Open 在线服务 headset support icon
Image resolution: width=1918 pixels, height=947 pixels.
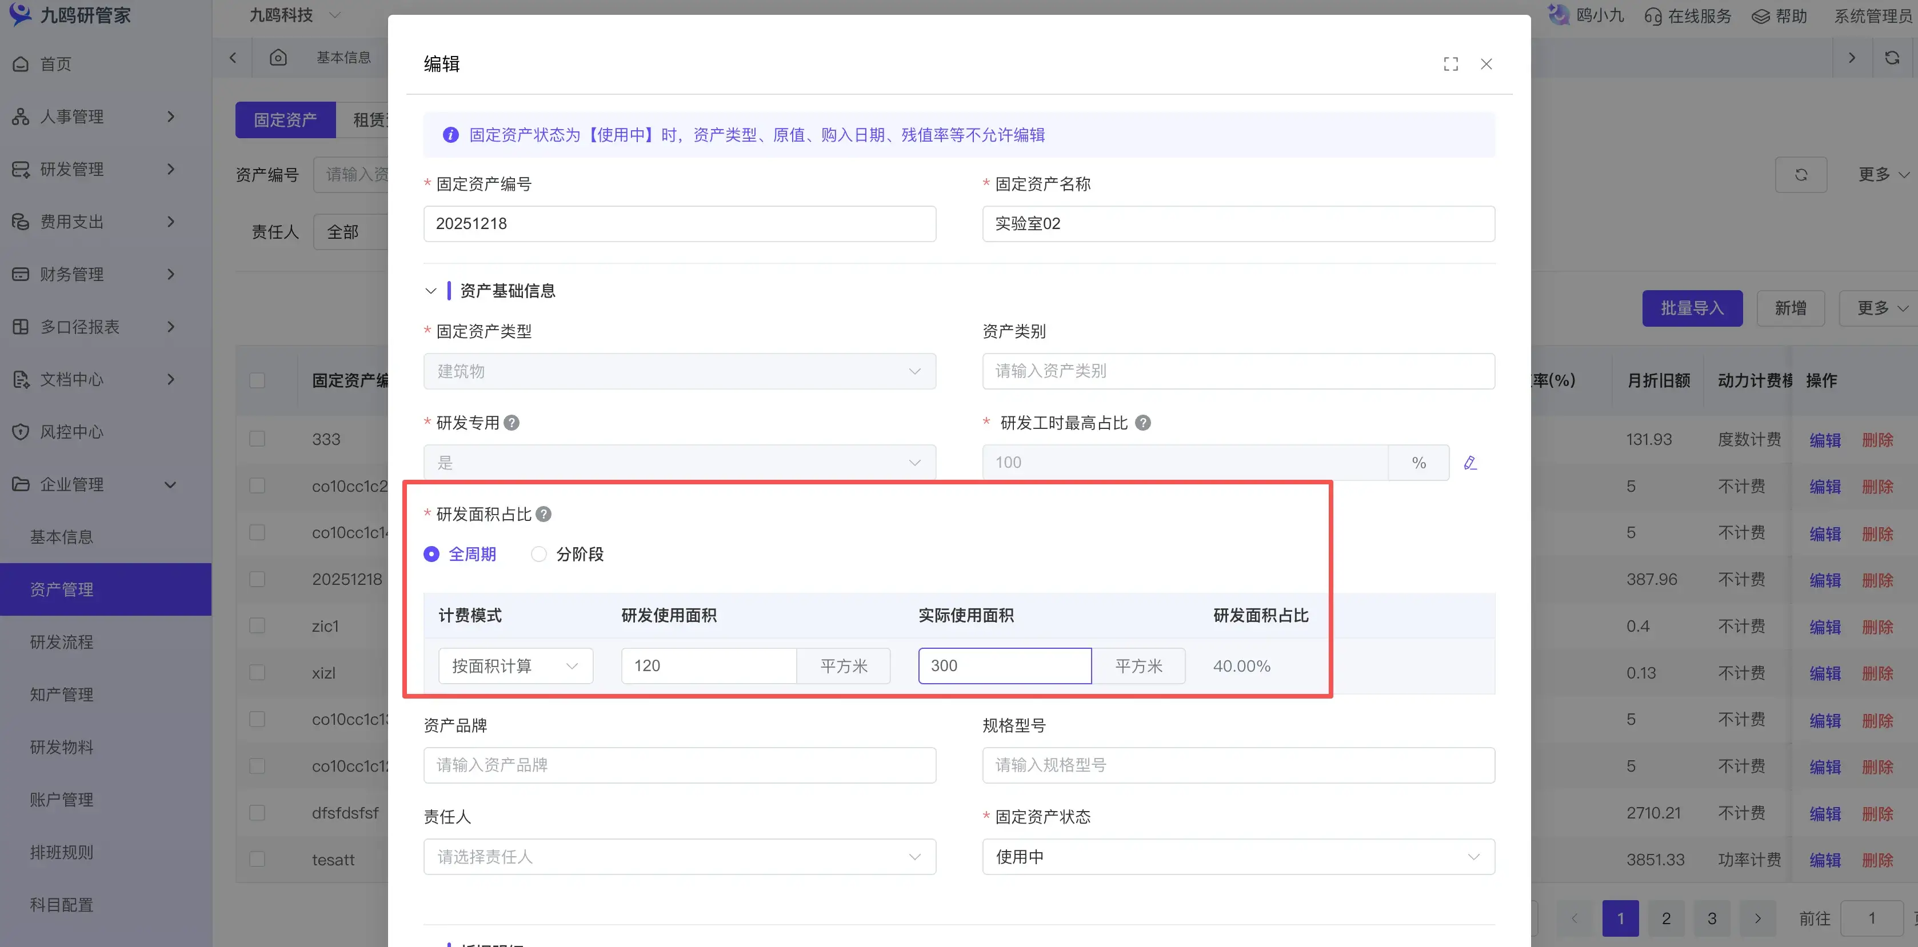click(1654, 15)
